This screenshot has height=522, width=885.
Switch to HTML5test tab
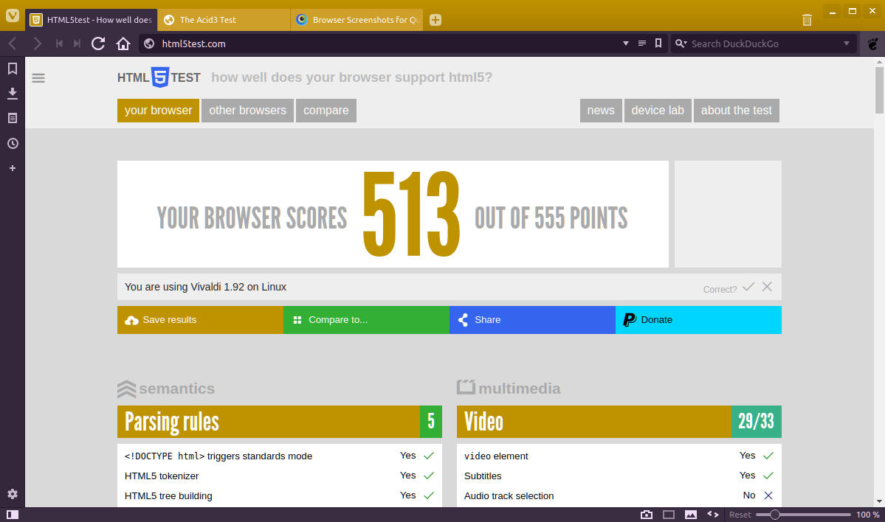click(x=92, y=20)
